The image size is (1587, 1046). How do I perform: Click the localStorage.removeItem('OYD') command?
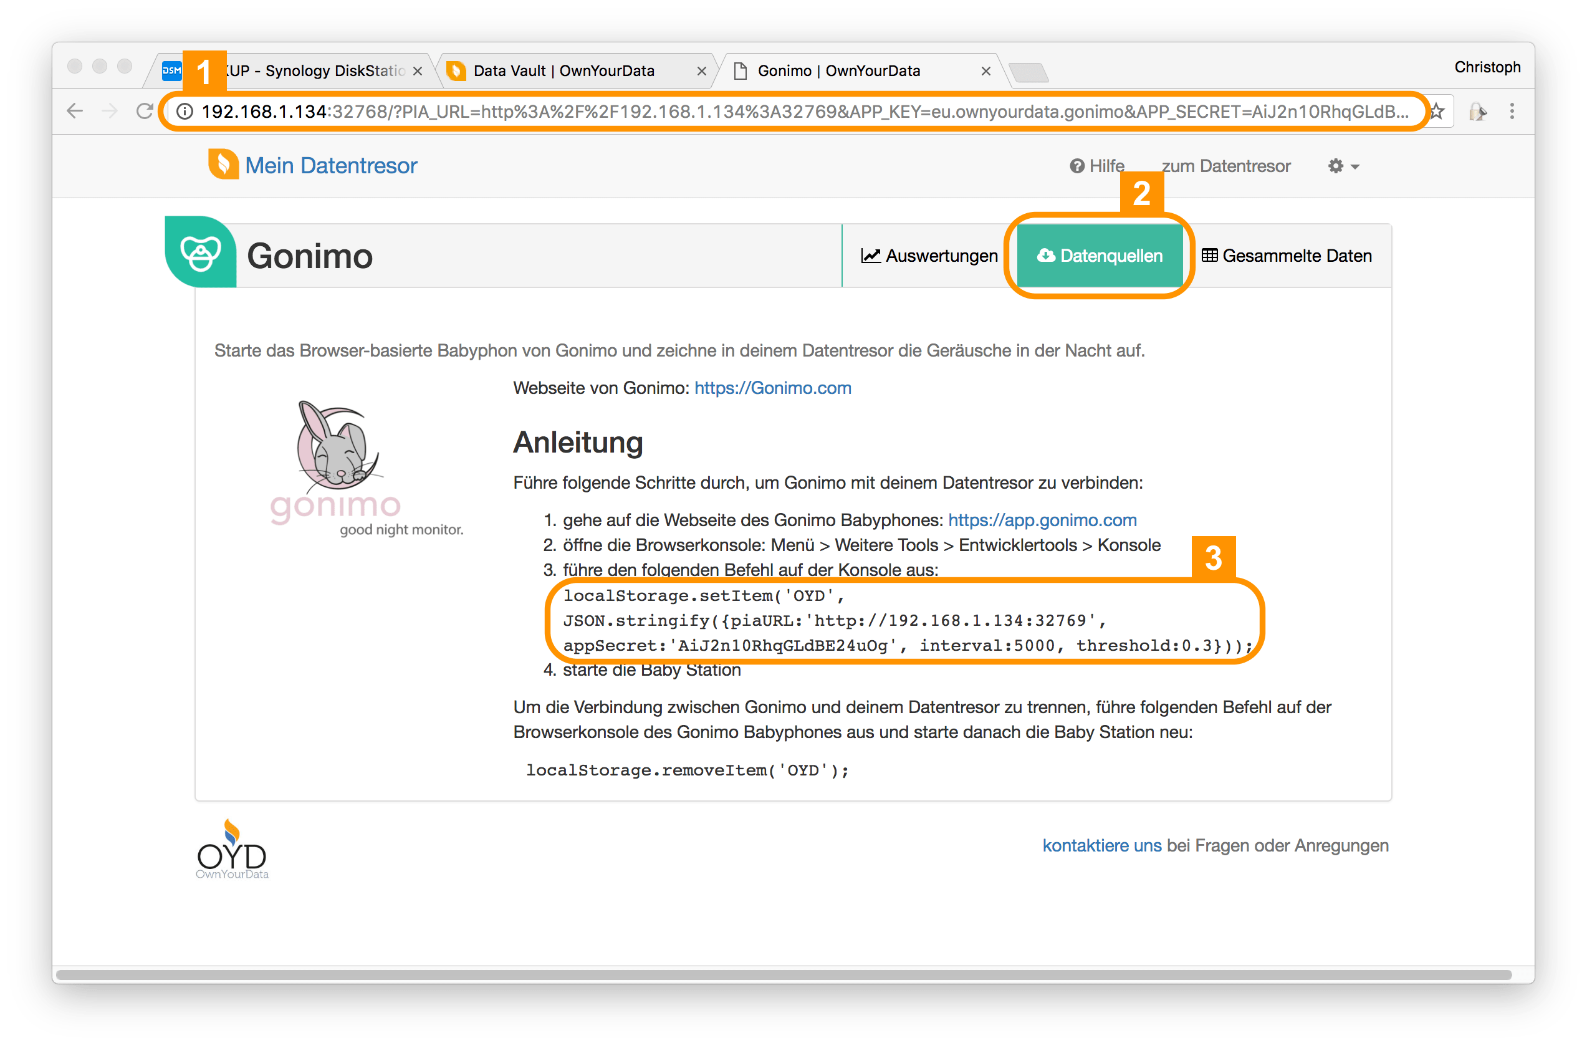pyautogui.click(x=688, y=770)
